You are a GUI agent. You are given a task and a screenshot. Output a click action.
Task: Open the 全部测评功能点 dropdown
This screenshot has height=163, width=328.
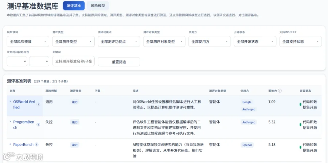119,42
